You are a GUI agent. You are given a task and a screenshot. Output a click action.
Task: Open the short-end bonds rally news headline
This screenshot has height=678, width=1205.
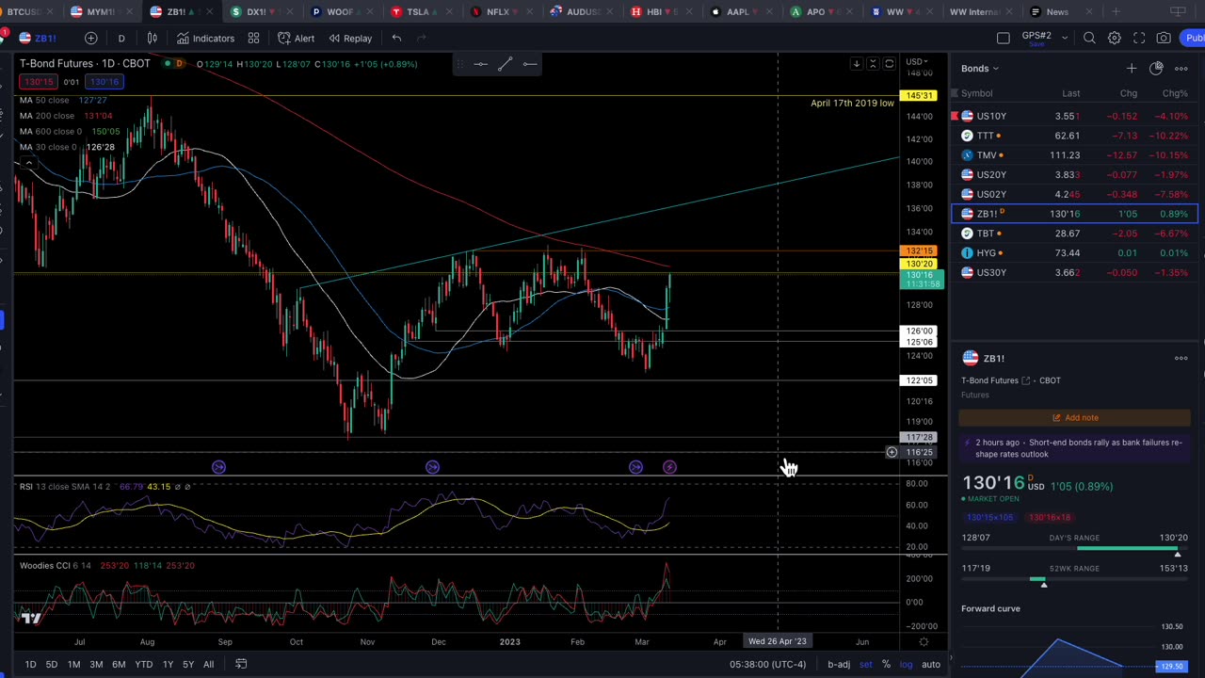[x=1079, y=448]
